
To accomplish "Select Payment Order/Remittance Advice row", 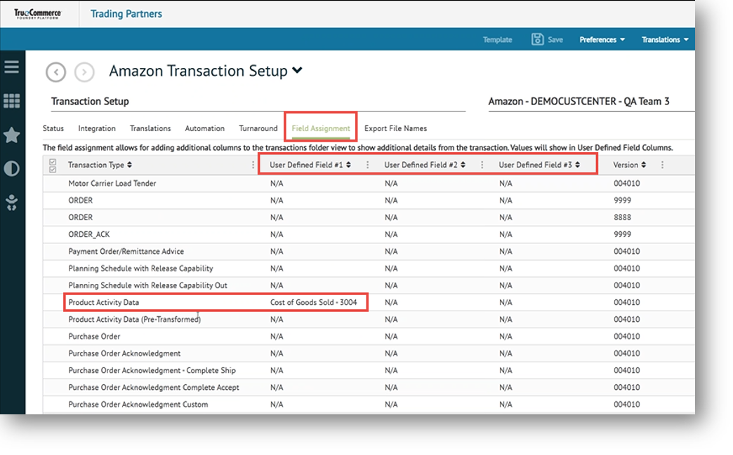I will click(x=369, y=252).
